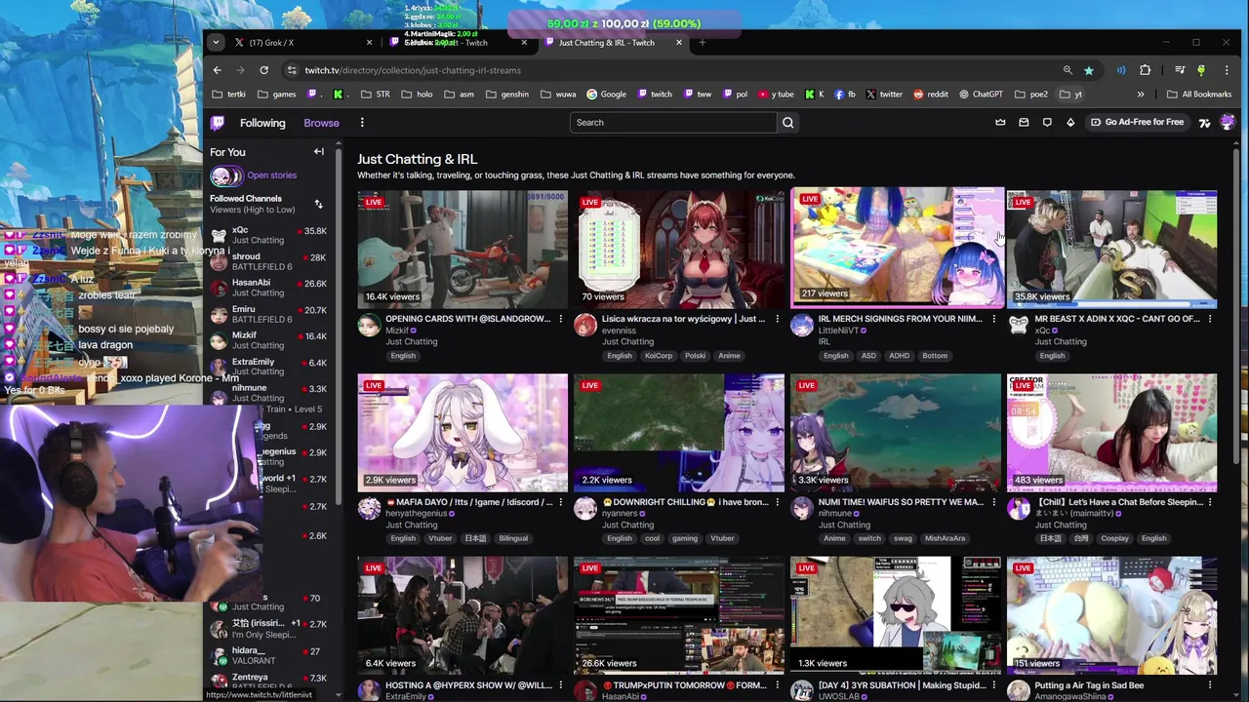
Task: Expand hidden bookmarks chevron
Action: 1141,95
